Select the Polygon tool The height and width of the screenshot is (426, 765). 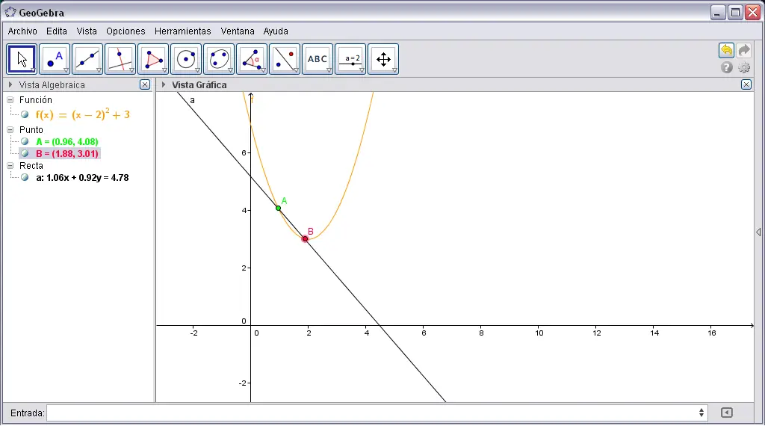tap(153, 59)
